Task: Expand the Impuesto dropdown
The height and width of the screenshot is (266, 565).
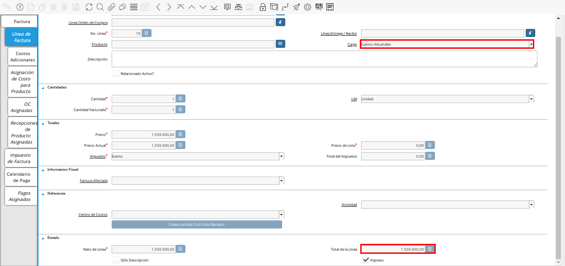Action: 282,156
